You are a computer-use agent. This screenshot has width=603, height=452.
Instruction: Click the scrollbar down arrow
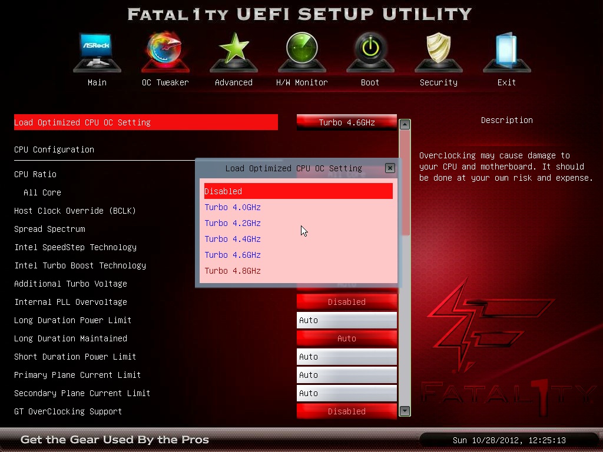[x=405, y=411]
